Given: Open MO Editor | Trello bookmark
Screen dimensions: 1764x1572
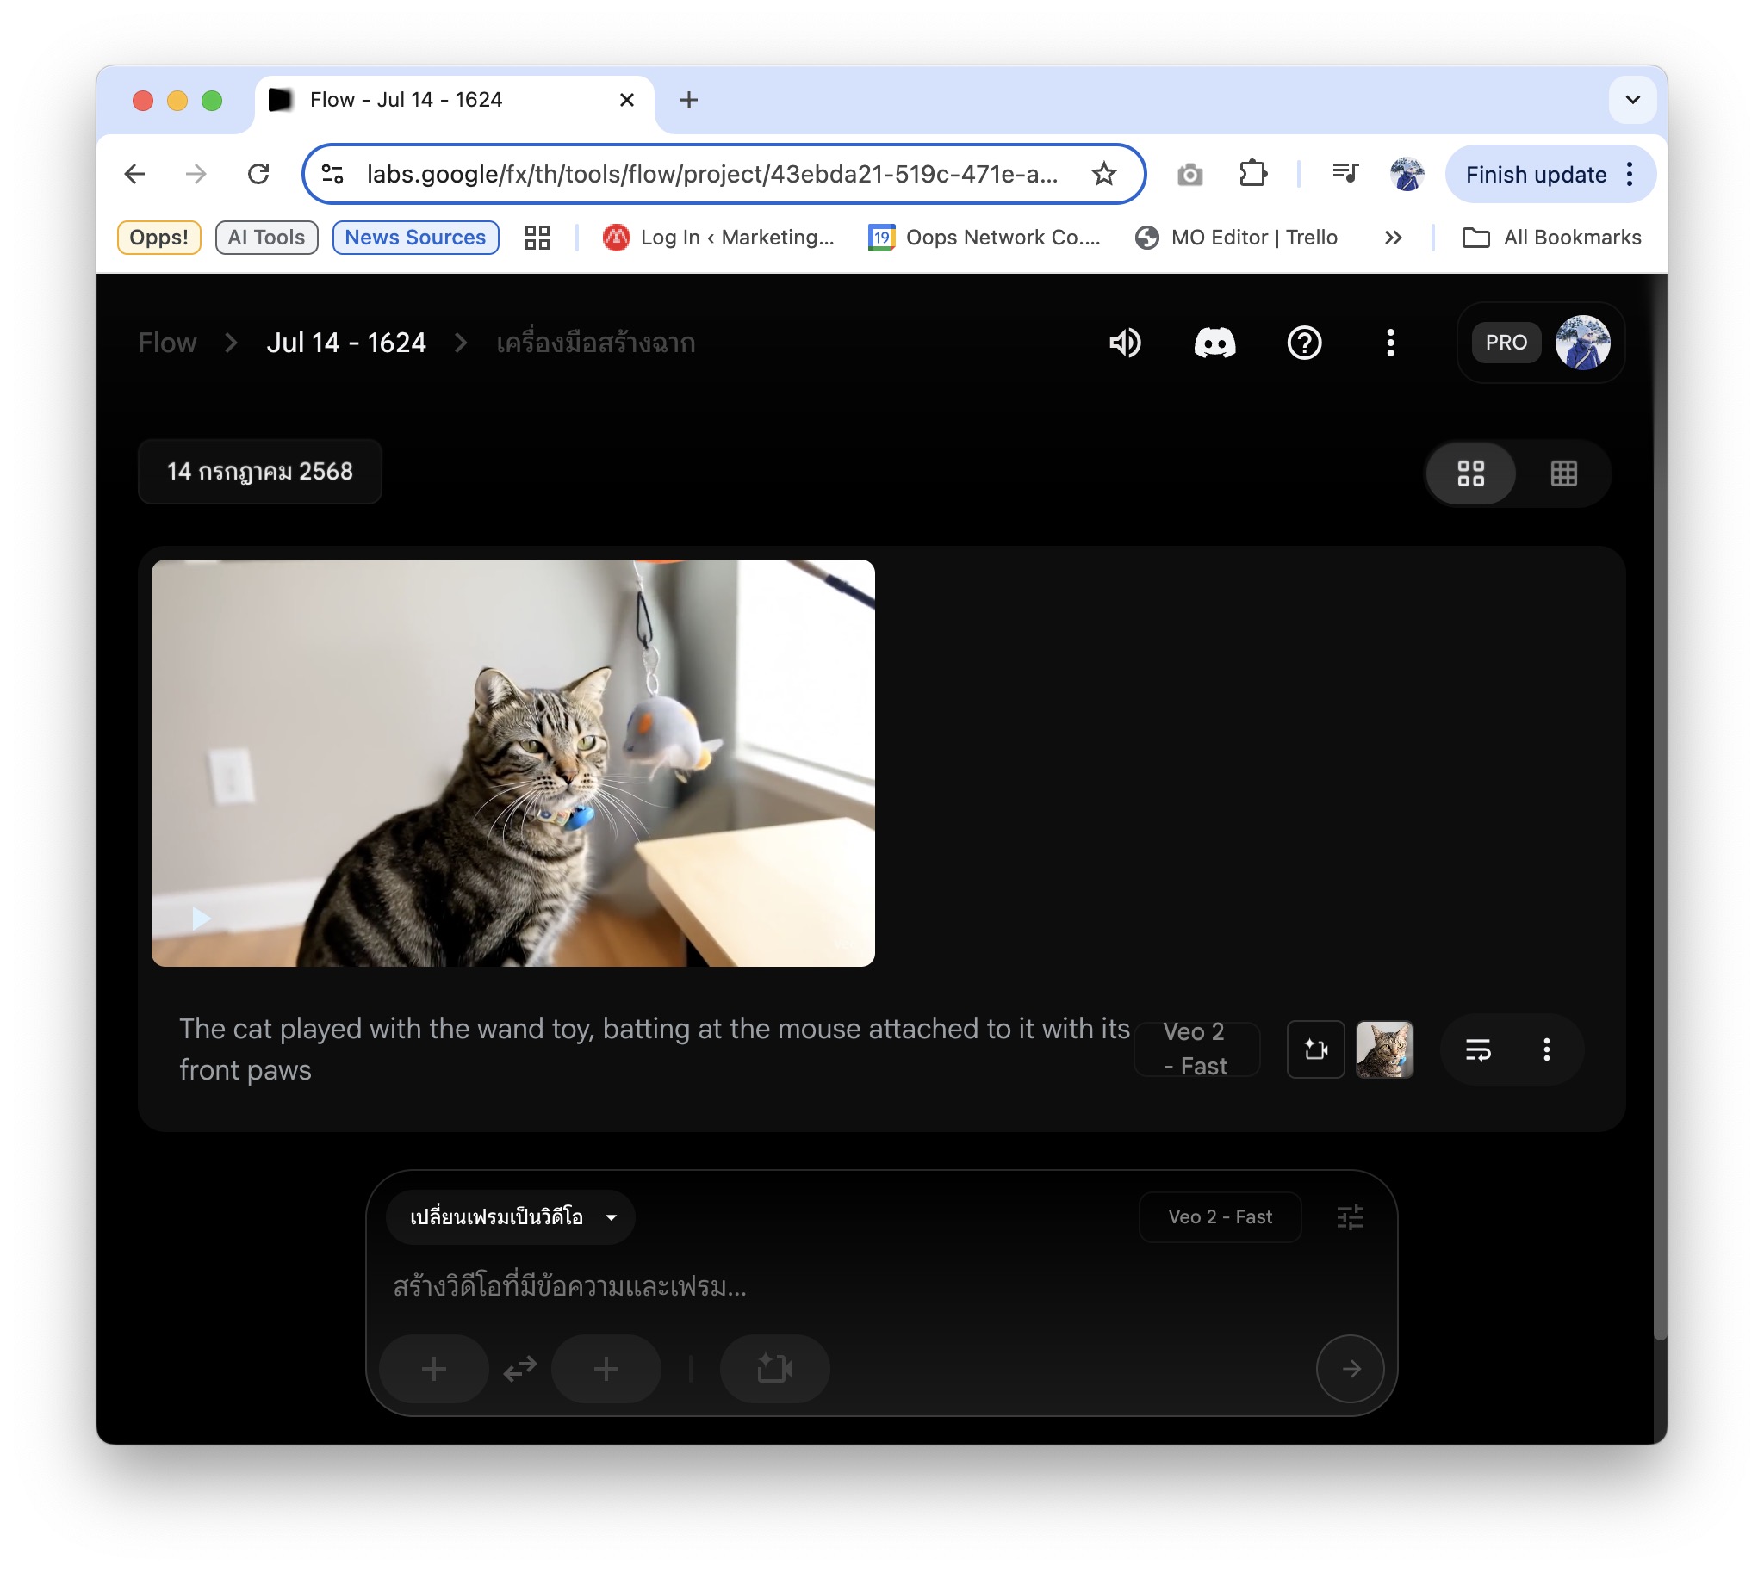Looking at the screenshot, I should pos(1236,238).
